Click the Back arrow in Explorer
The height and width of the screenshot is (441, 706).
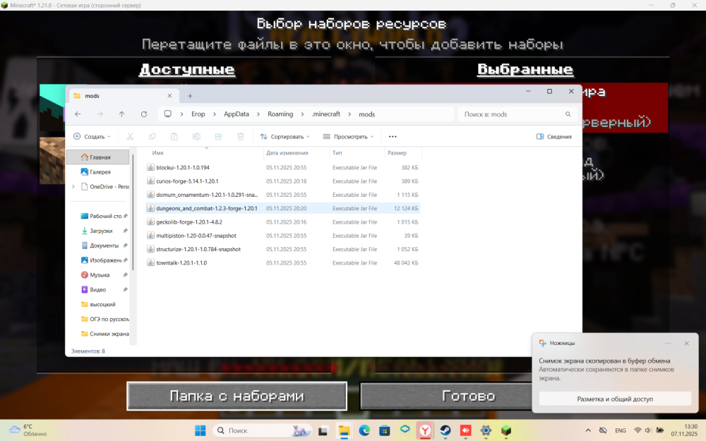coord(78,114)
